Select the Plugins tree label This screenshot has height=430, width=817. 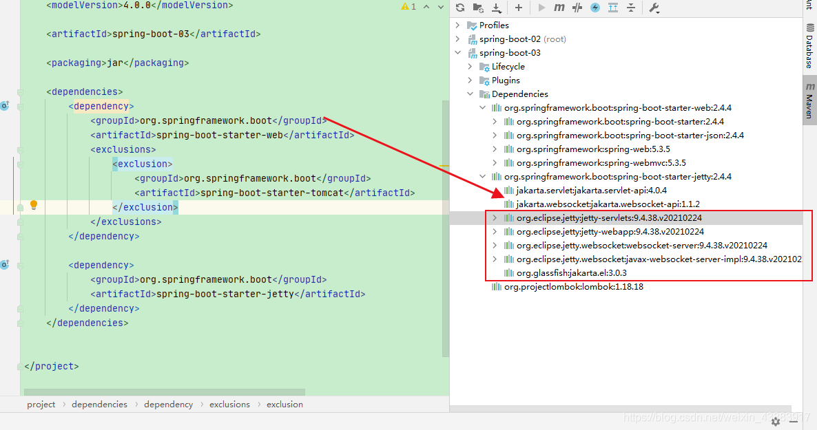click(x=506, y=80)
